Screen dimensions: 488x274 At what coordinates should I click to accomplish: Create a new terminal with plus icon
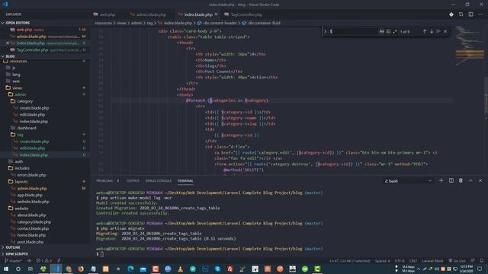coord(441,180)
